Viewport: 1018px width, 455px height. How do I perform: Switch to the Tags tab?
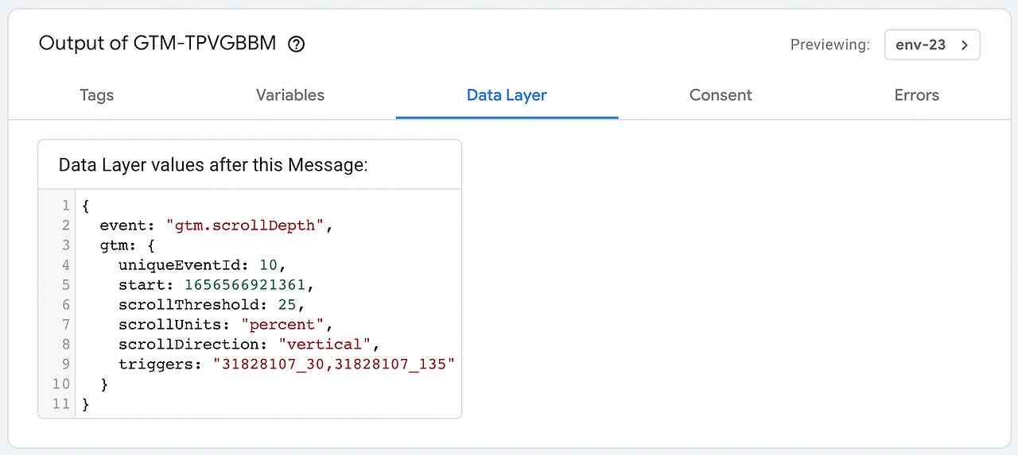point(97,95)
